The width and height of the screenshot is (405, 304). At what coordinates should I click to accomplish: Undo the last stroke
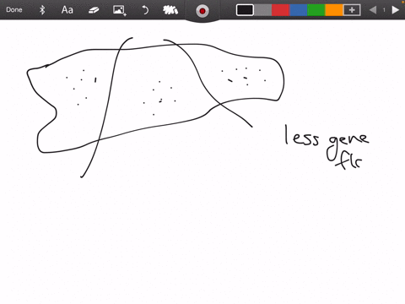[145, 10]
